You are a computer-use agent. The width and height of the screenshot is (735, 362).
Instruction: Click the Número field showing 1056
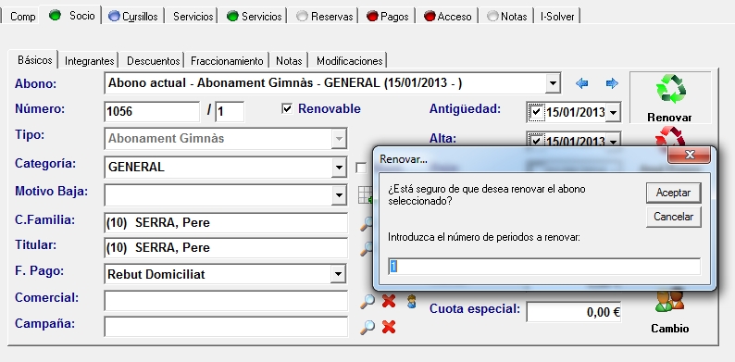tap(152, 112)
